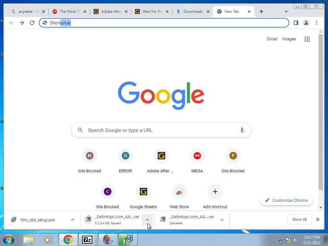Click the page vertical scrollbar
Viewport: 328px width, 246px height.
(x=321, y=112)
